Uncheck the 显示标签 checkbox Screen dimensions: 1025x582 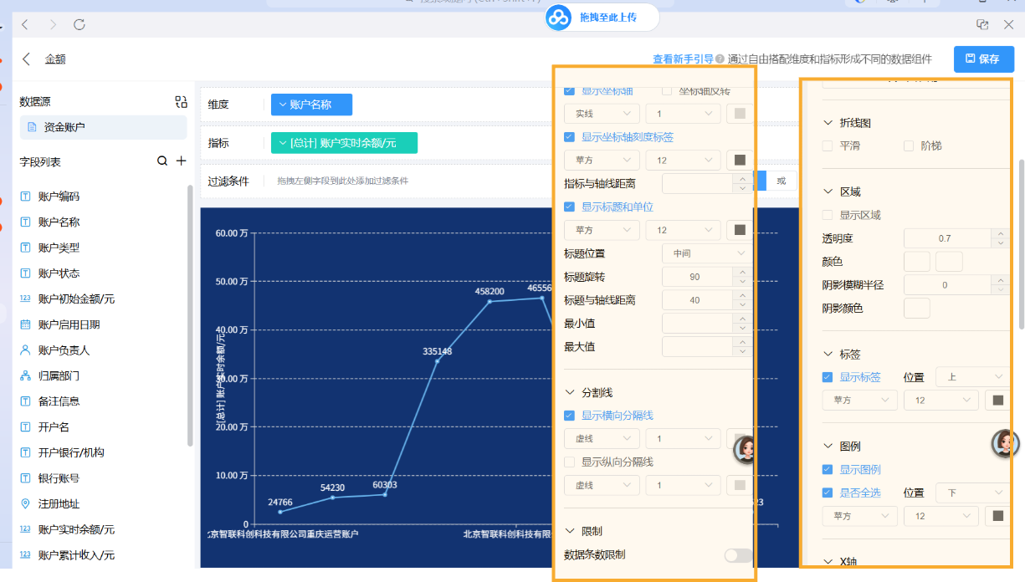pos(828,377)
